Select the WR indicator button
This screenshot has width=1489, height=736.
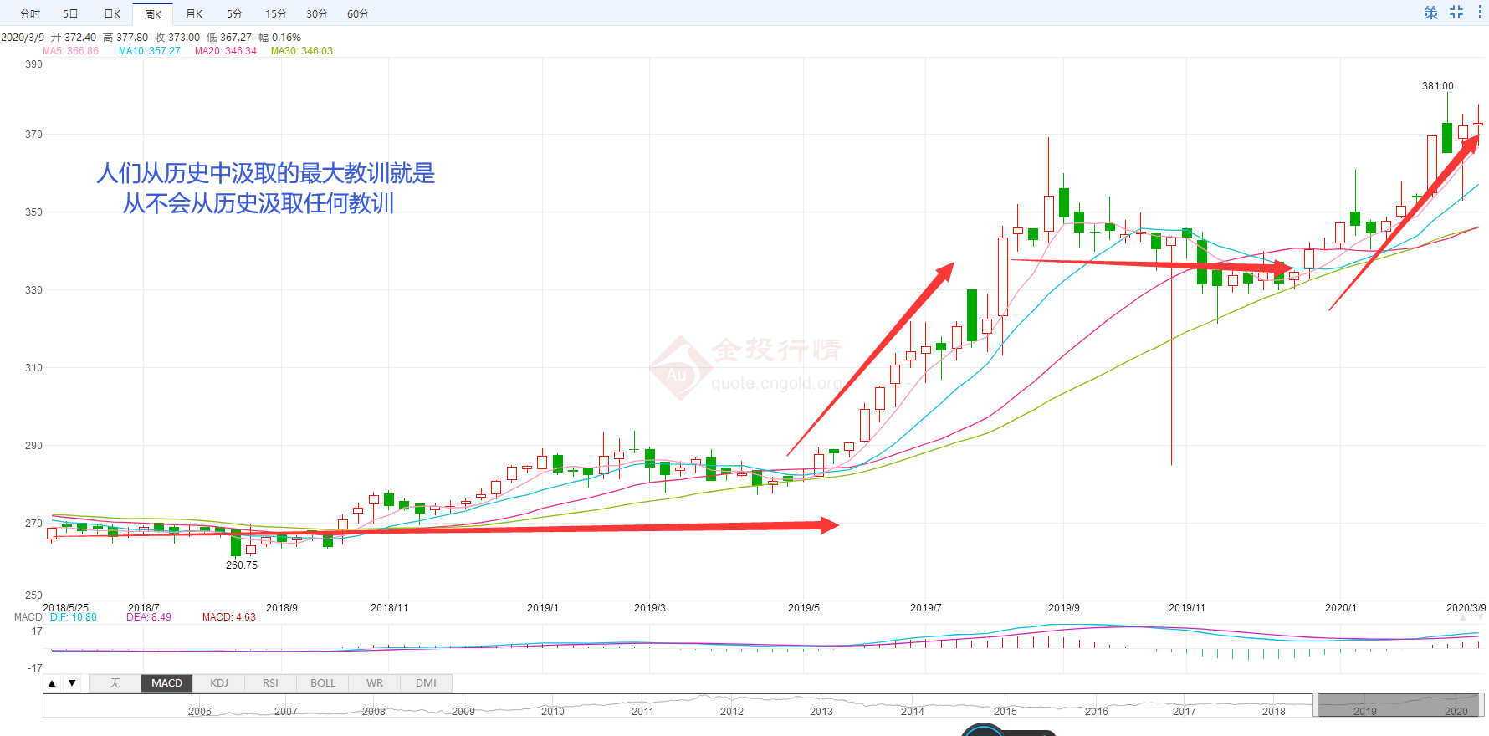pos(375,683)
